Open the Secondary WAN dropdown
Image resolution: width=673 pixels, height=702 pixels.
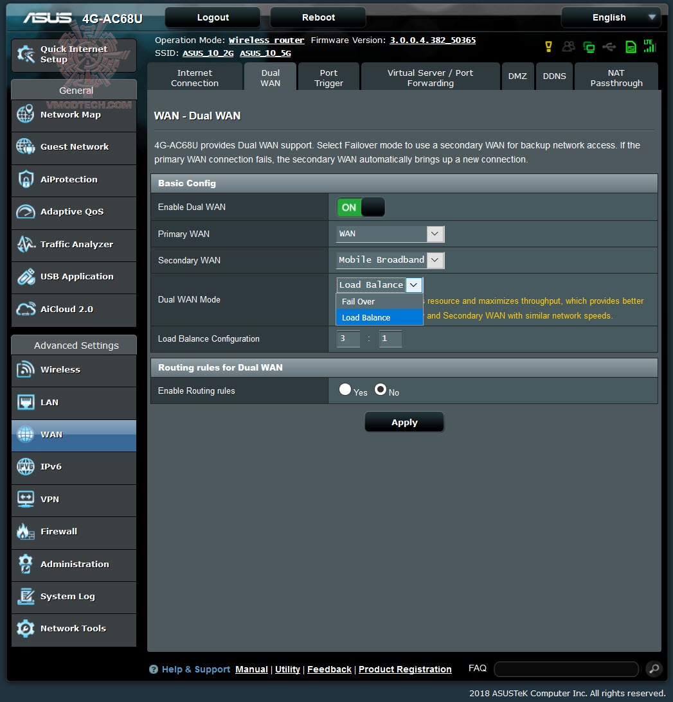point(390,260)
